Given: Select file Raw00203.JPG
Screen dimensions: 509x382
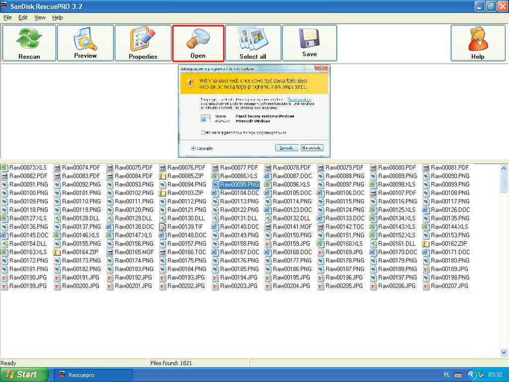Looking at the screenshot, I should click(x=239, y=286).
